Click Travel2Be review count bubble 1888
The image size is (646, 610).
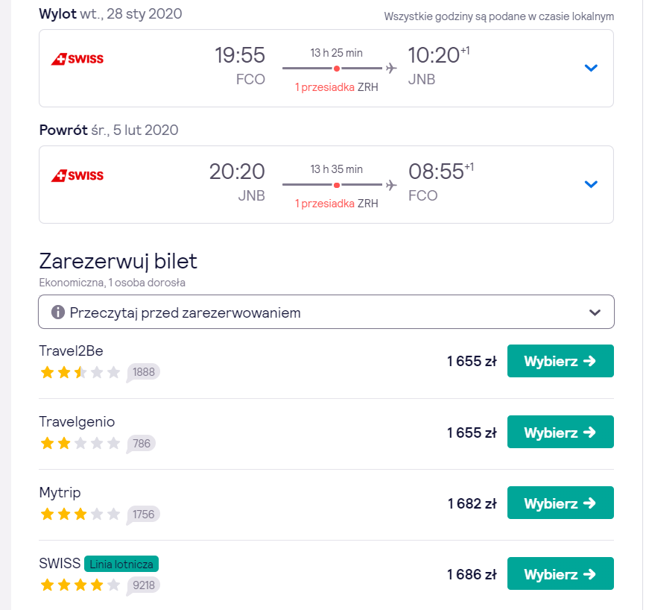tap(143, 372)
